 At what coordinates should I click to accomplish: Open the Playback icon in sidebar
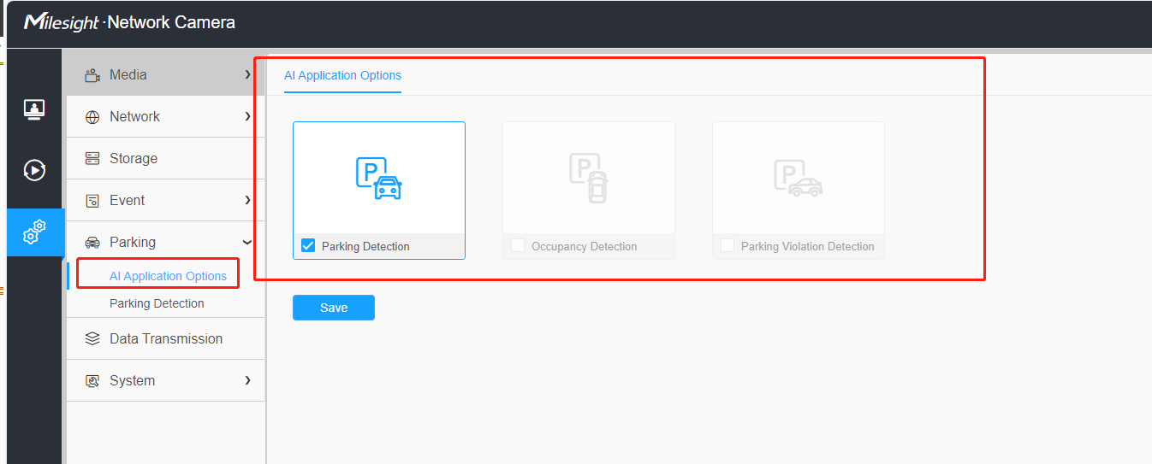pos(34,170)
